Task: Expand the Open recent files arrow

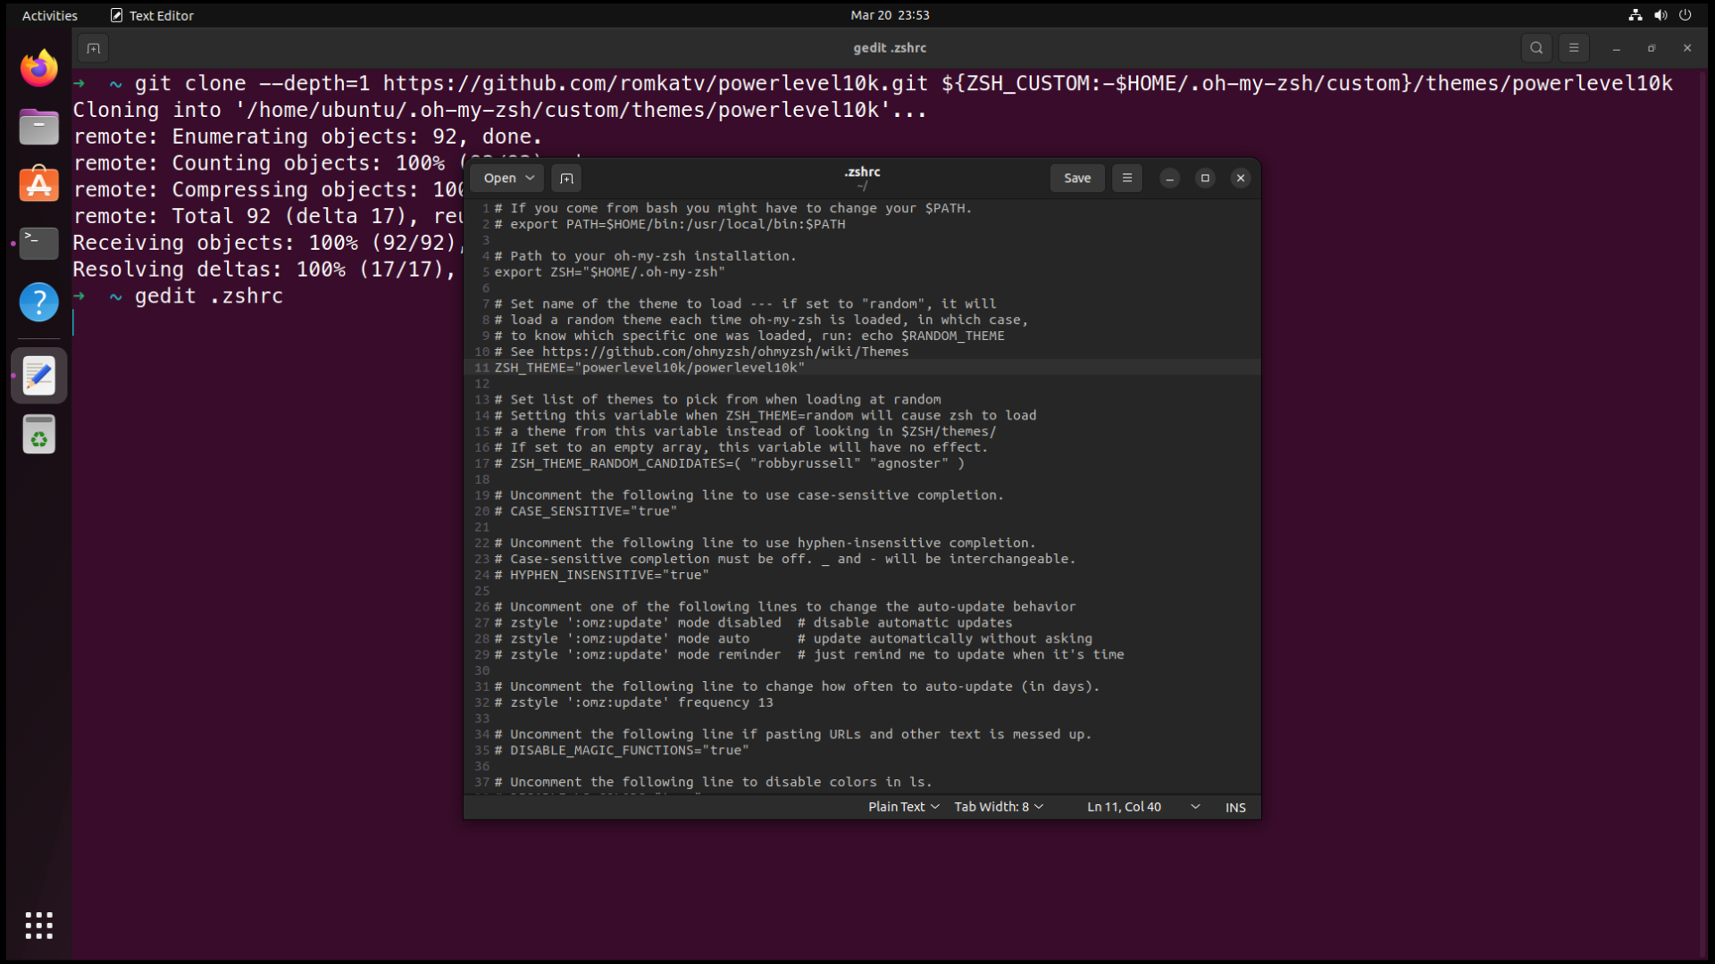Action: 531,179
